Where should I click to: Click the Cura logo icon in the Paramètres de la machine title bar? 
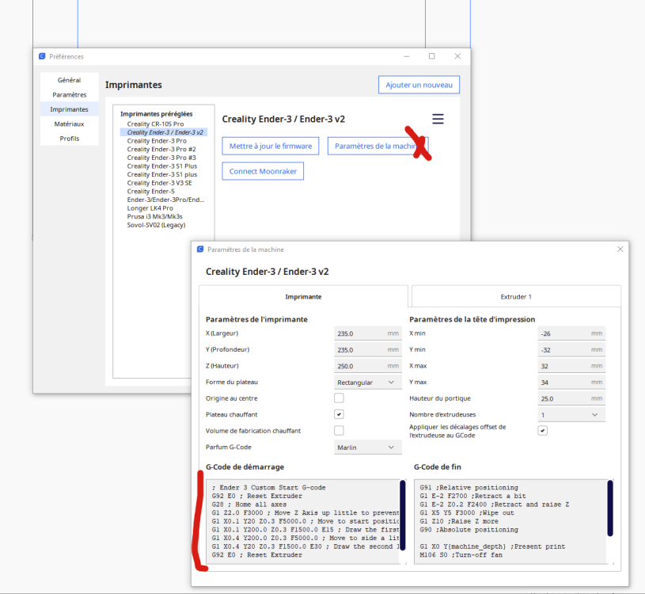[x=200, y=249]
